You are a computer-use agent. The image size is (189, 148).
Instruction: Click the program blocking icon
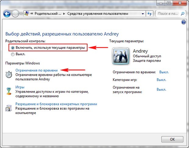(9, 108)
